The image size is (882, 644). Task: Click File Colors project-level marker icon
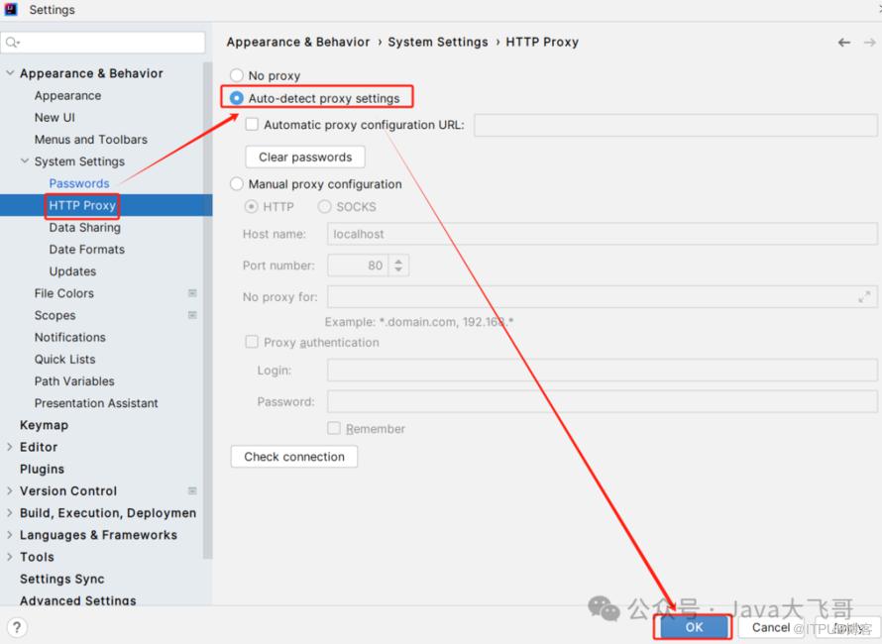tap(192, 293)
